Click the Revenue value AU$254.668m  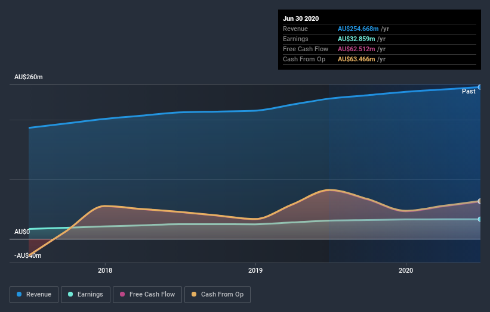358,29
